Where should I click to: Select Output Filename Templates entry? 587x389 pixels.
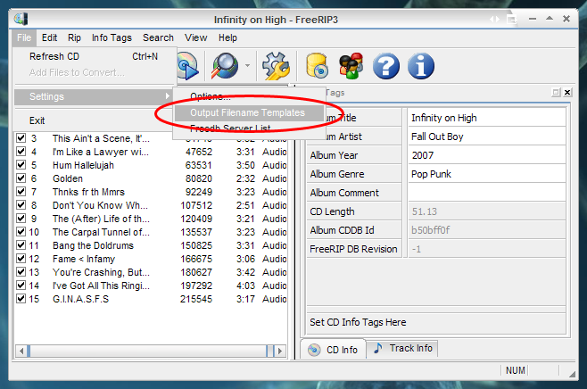249,112
